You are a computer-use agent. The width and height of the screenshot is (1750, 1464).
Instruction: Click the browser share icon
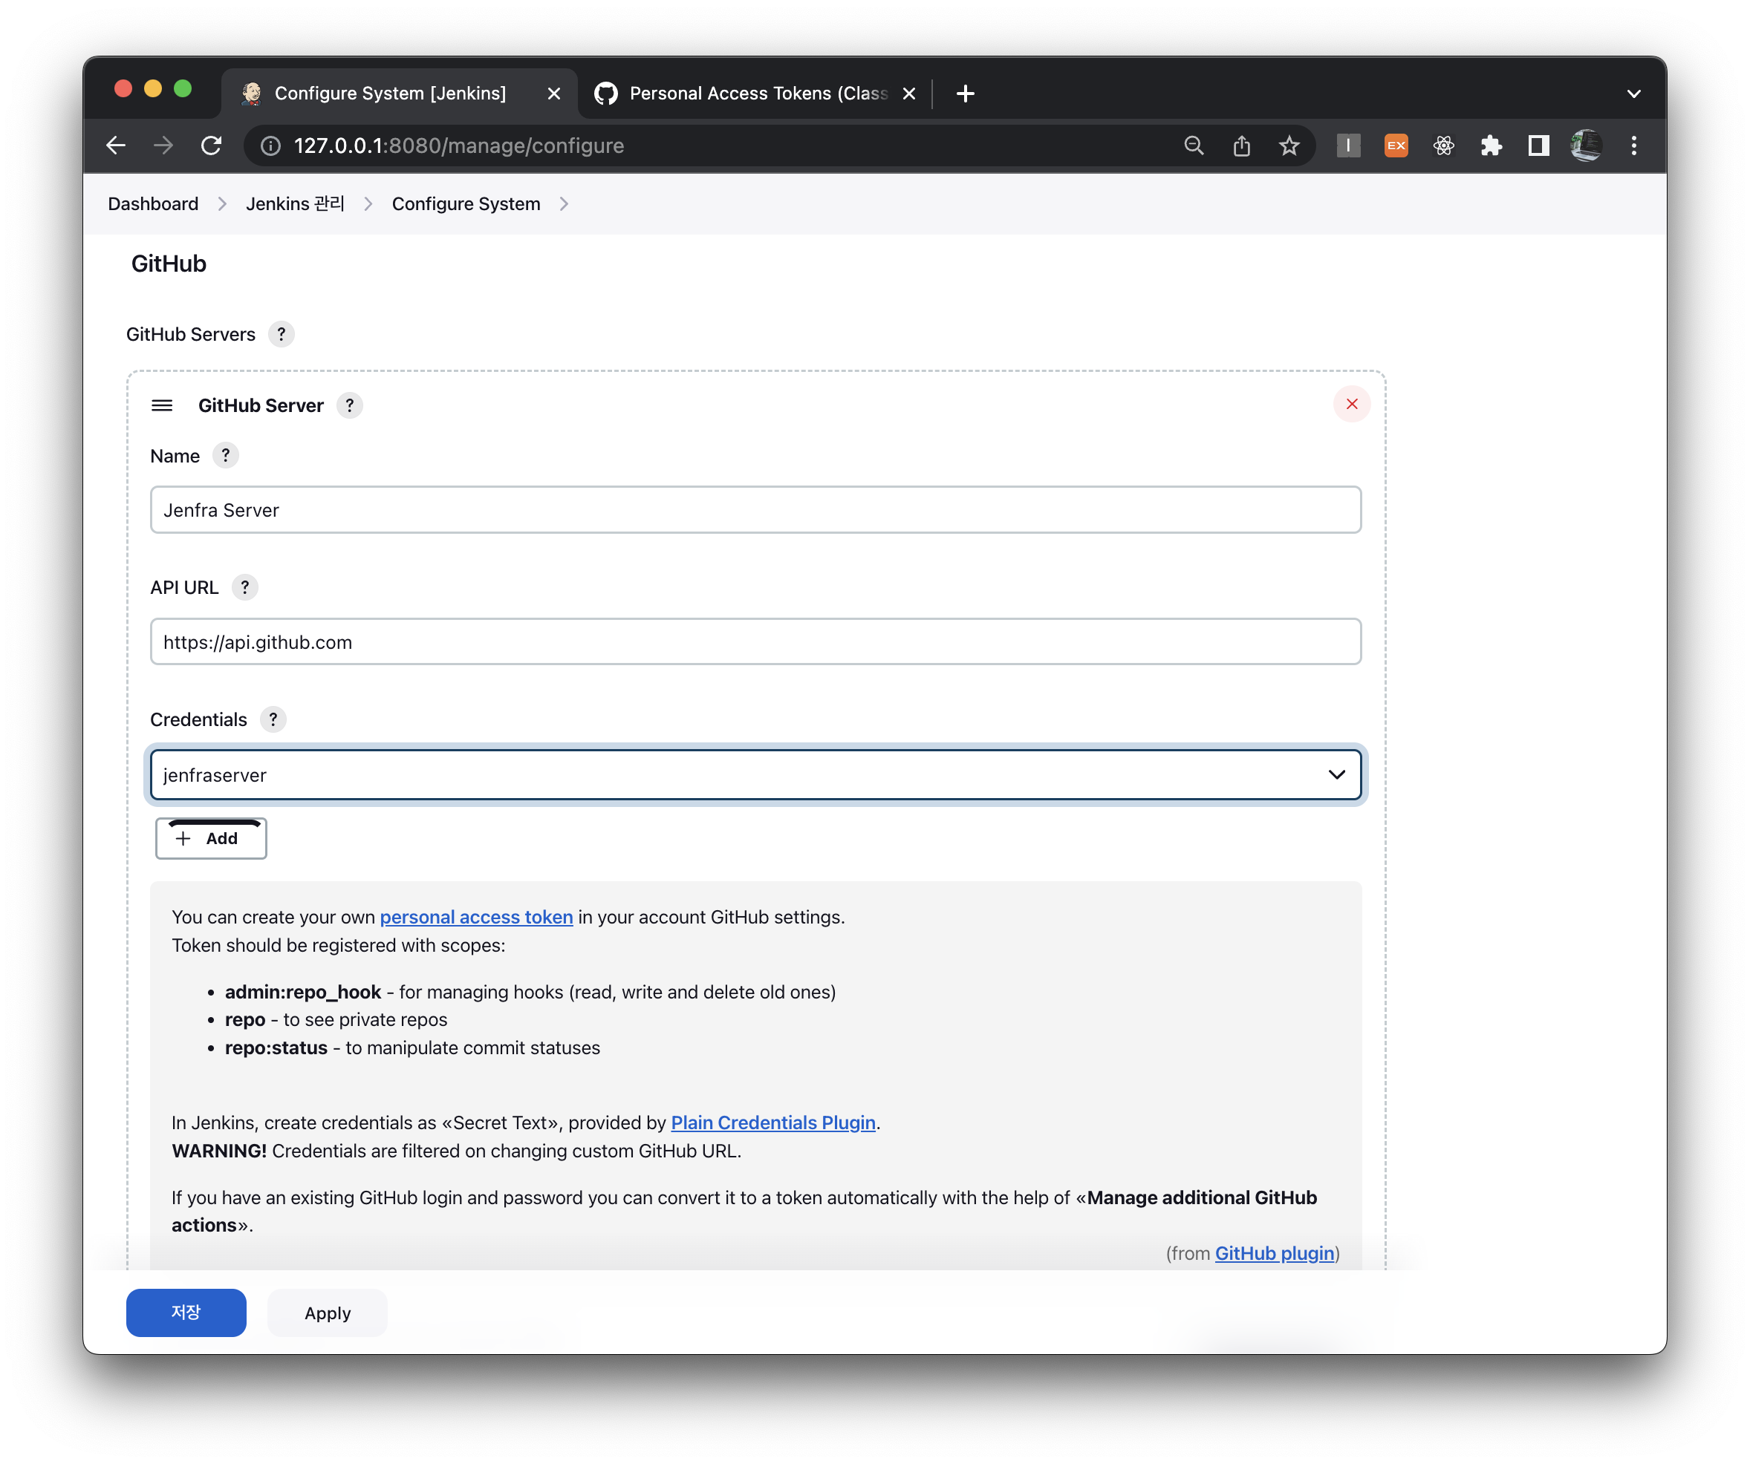click(1241, 146)
